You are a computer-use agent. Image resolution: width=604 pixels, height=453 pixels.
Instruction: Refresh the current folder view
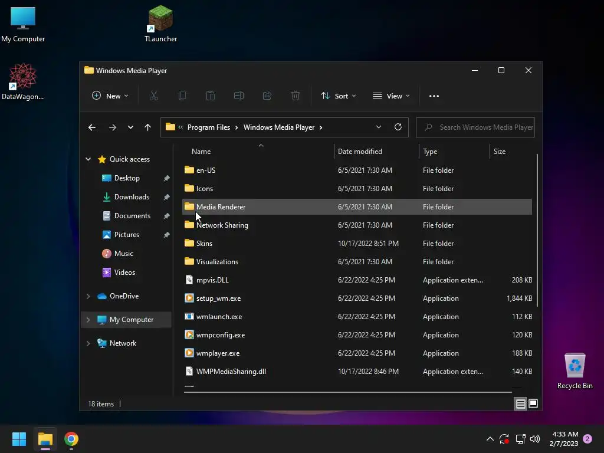(398, 127)
